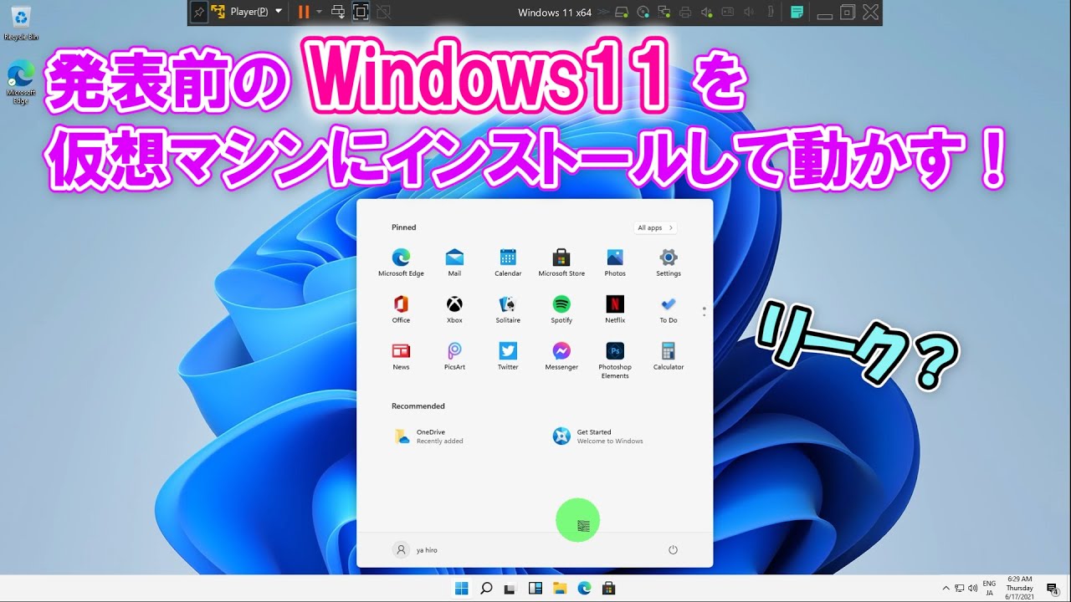Open OneDrive in Recommended section

point(428,436)
